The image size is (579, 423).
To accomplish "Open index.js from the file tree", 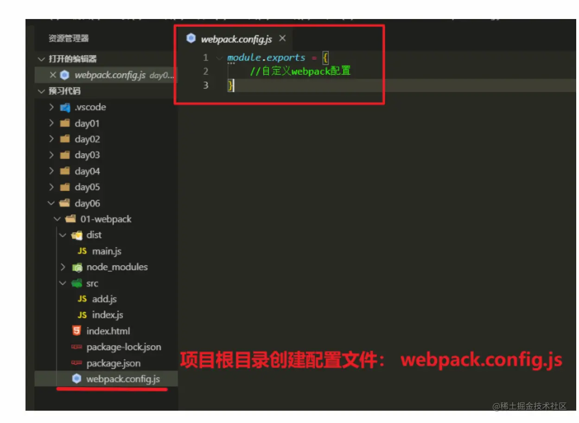I will pyautogui.click(x=108, y=315).
